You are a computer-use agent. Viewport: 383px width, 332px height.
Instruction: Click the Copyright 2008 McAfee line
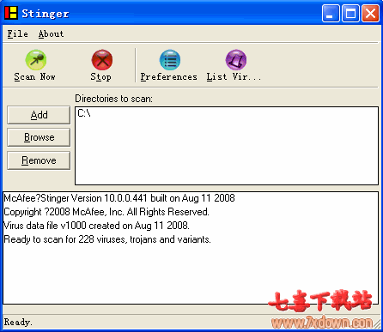(x=106, y=212)
